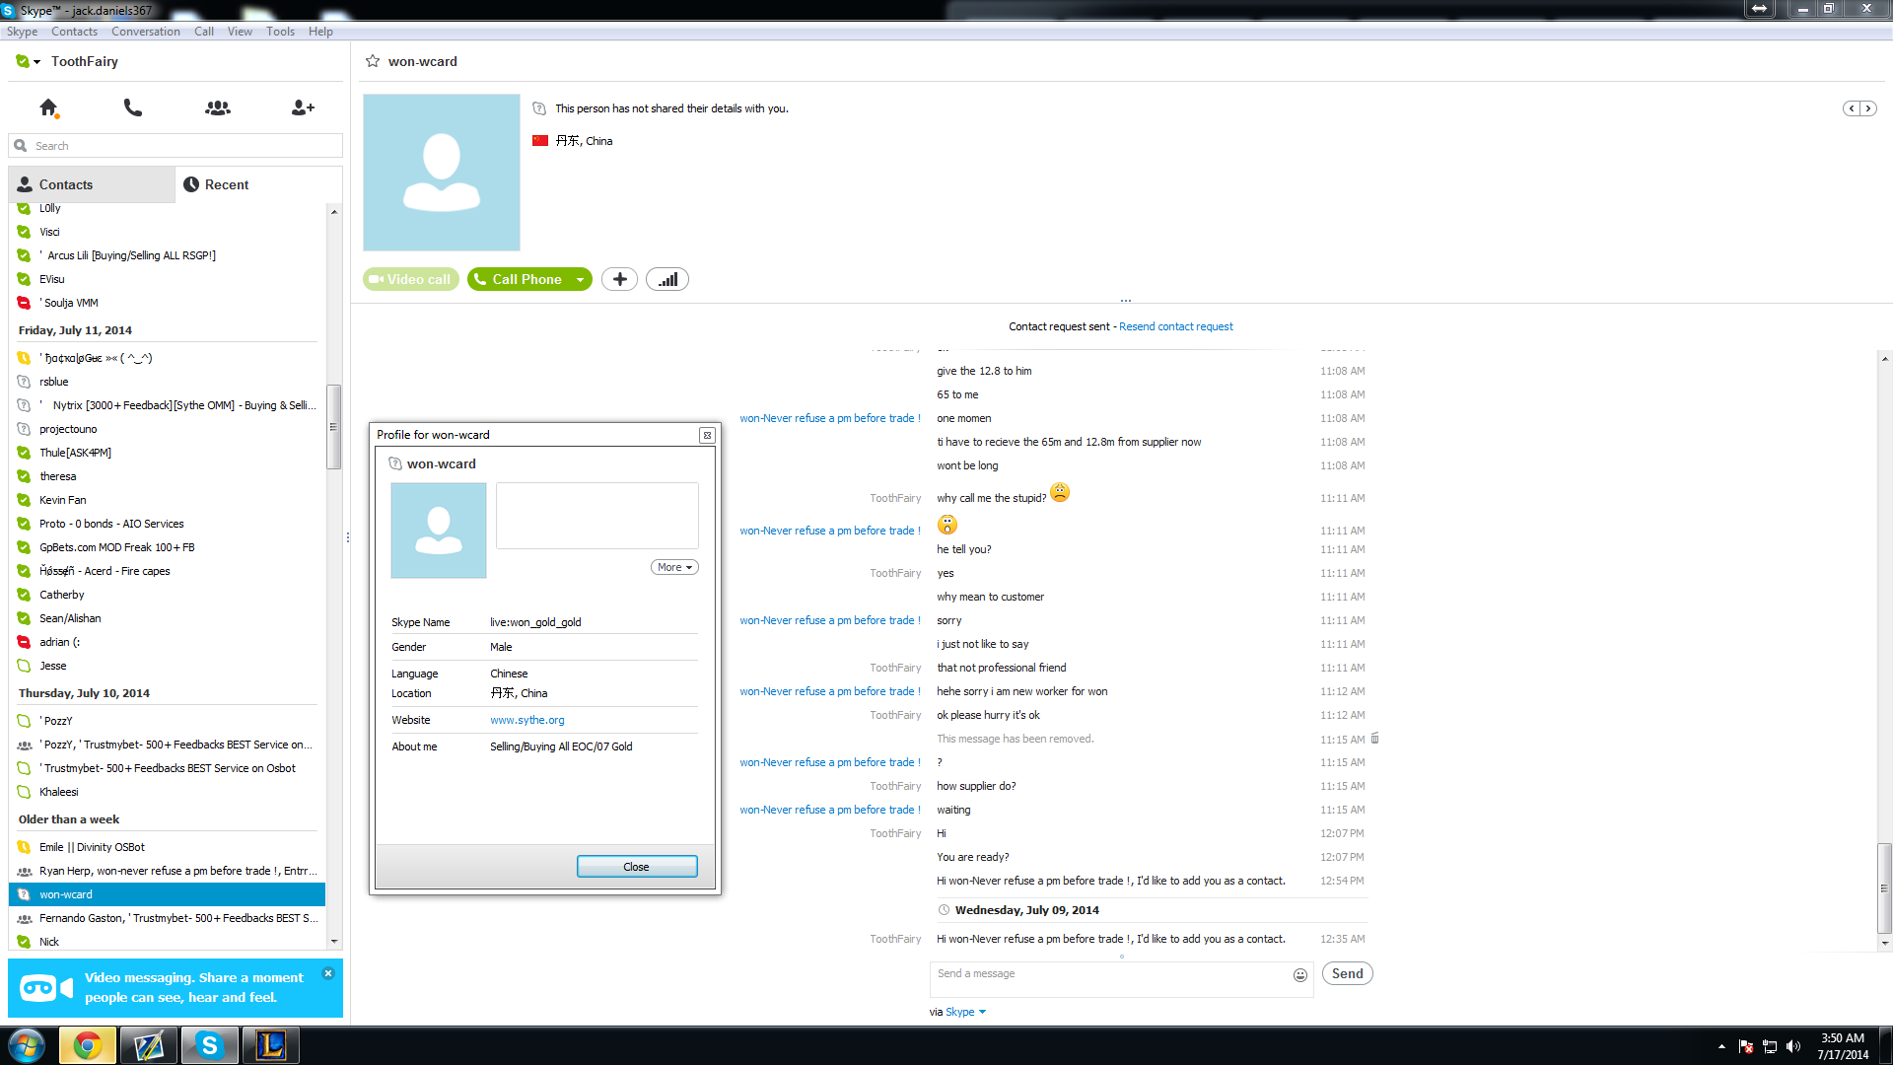Click the add contact icon
Image resolution: width=1893 pixels, height=1065 pixels.
point(303,107)
